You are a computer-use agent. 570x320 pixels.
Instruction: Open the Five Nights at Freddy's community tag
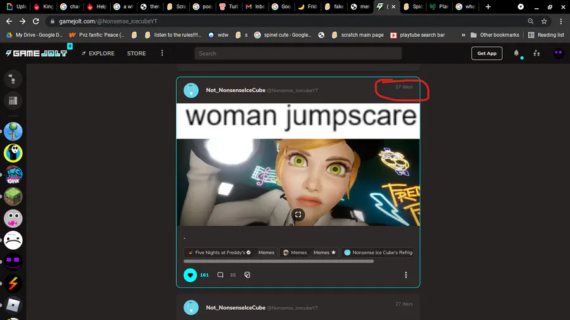[x=220, y=252]
